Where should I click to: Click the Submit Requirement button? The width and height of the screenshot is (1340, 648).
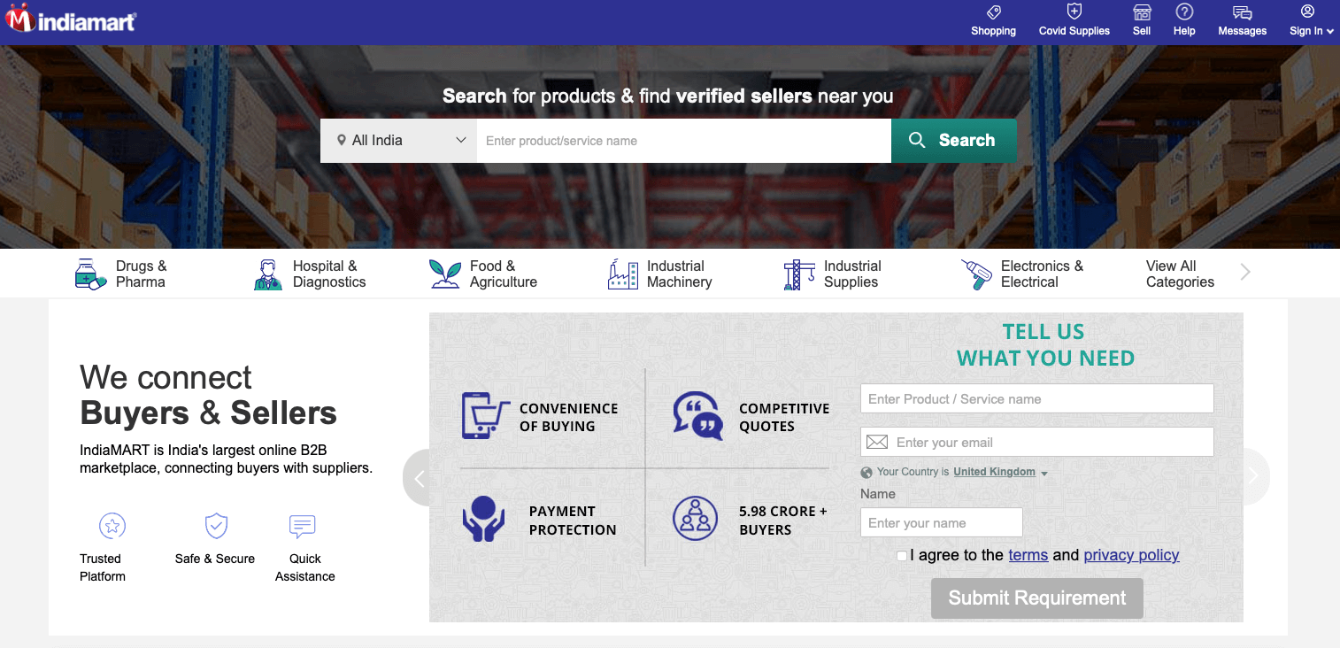click(1037, 598)
